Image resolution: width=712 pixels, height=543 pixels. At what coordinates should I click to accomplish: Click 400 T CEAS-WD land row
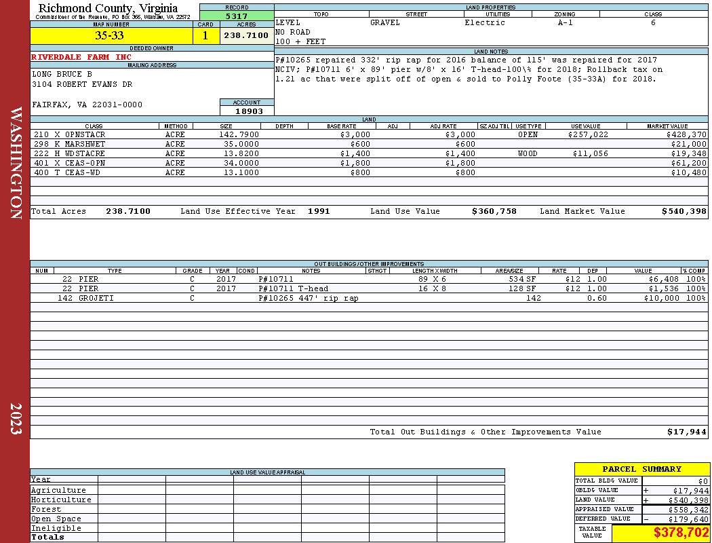point(369,172)
